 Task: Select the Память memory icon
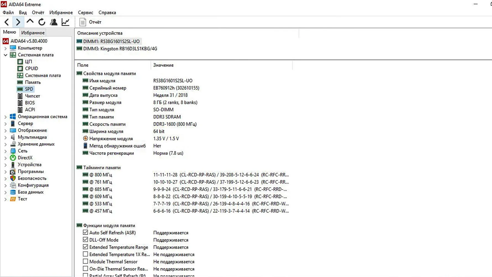pyautogui.click(x=20, y=82)
